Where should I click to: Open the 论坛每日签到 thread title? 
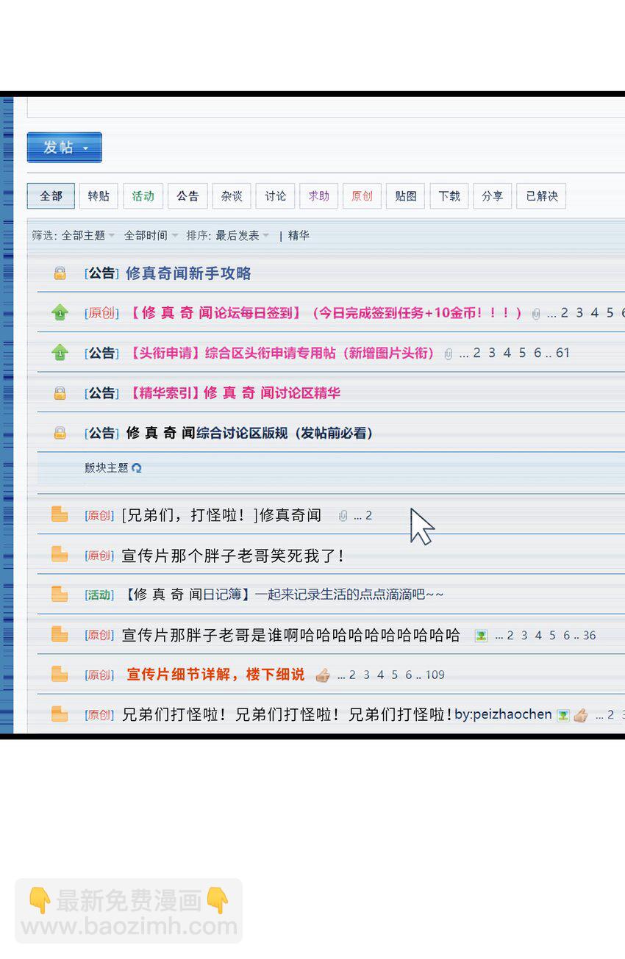tap(325, 313)
